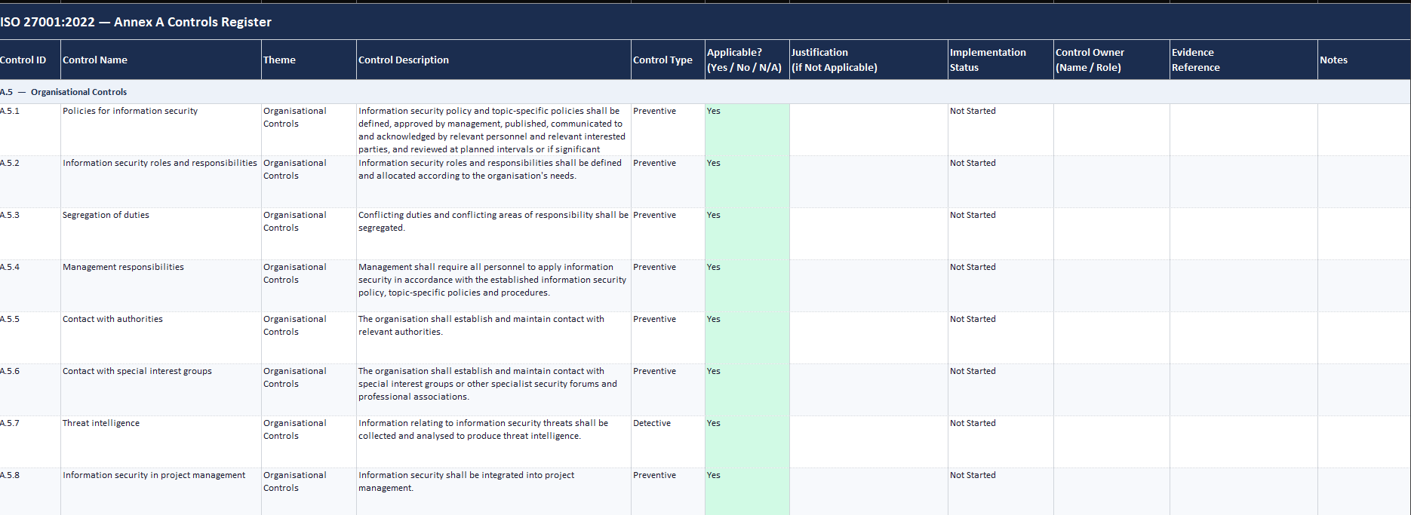Select the A.5 Organisational Controls section row
Image resolution: width=1411 pixels, height=515 pixels.
pyautogui.click(x=705, y=92)
